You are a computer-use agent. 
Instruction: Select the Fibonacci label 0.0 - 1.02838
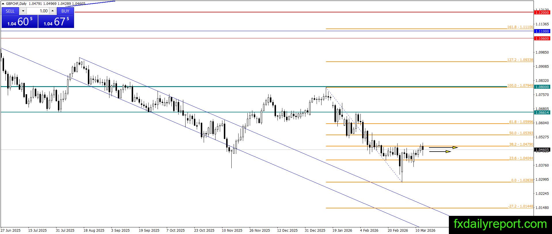pyautogui.click(x=522, y=180)
